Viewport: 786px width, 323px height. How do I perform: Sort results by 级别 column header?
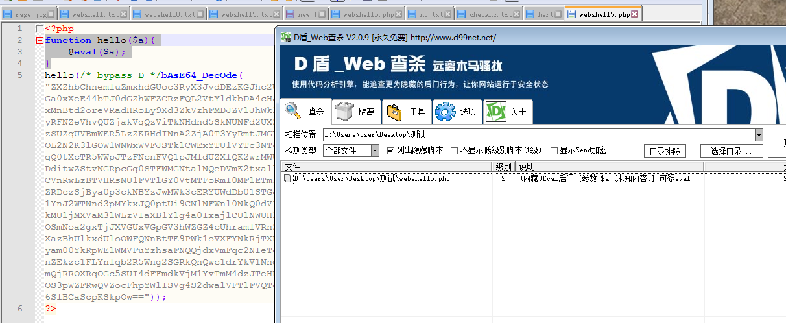click(503, 167)
